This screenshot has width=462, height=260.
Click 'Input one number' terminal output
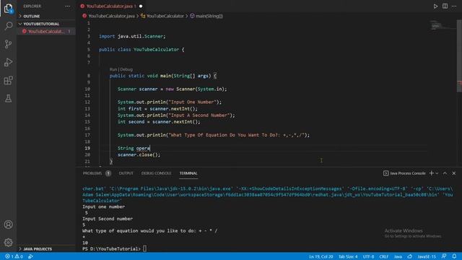104,207
